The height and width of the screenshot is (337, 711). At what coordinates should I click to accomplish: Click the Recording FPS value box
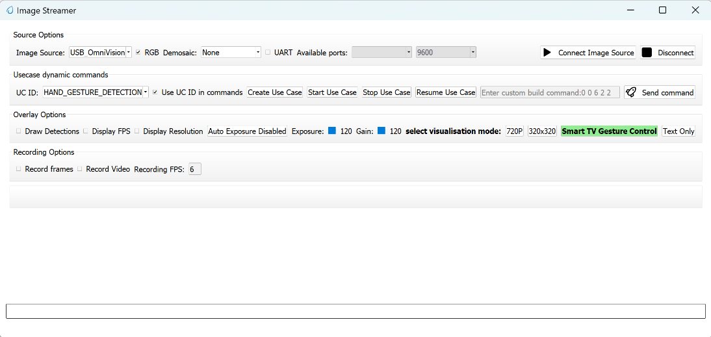tap(195, 169)
